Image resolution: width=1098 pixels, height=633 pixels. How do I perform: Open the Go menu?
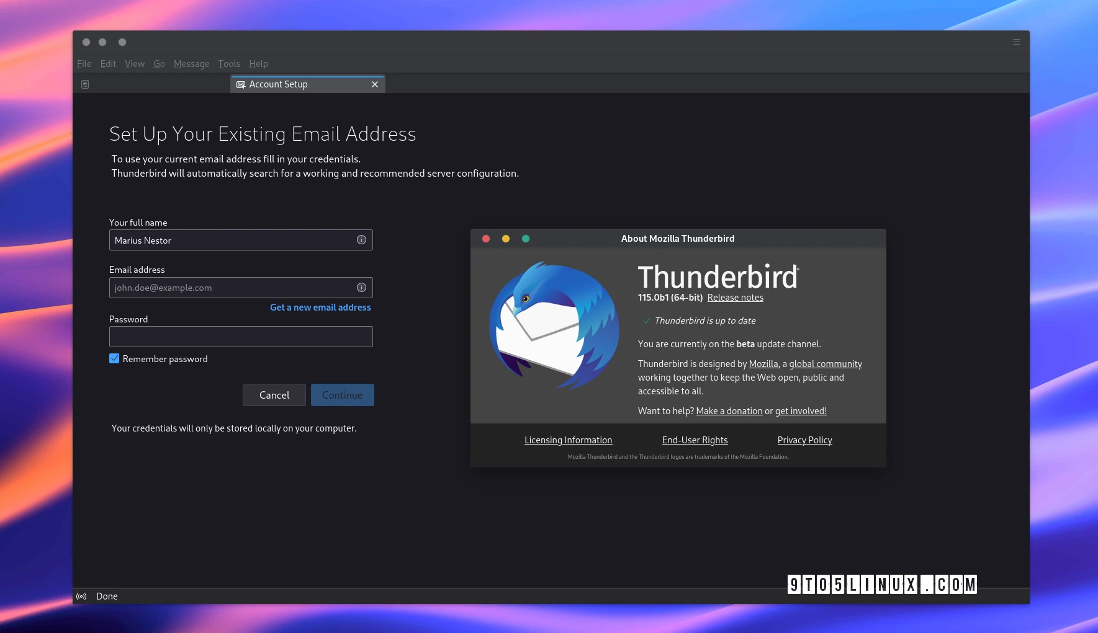(159, 63)
